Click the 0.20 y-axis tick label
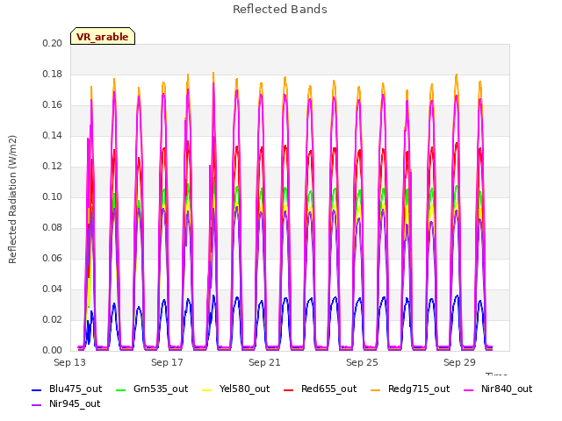The height and width of the screenshot is (421, 562). 53,43
